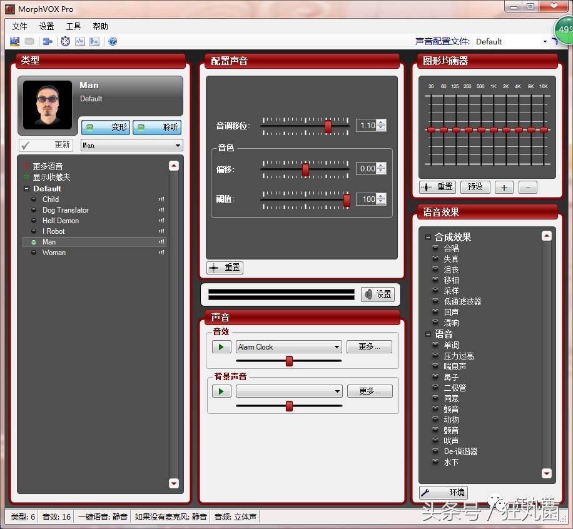
Task: Toggle the 变形 morph button
Action: 105,127
